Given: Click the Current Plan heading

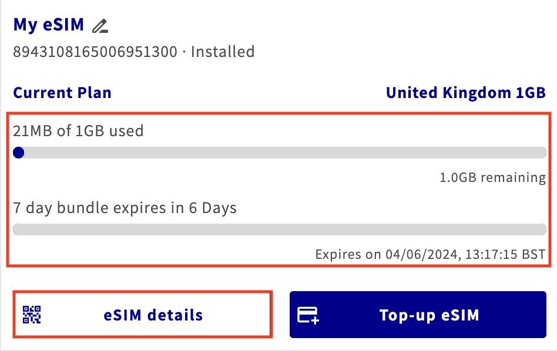Looking at the screenshot, I should (x=62, y=92).
